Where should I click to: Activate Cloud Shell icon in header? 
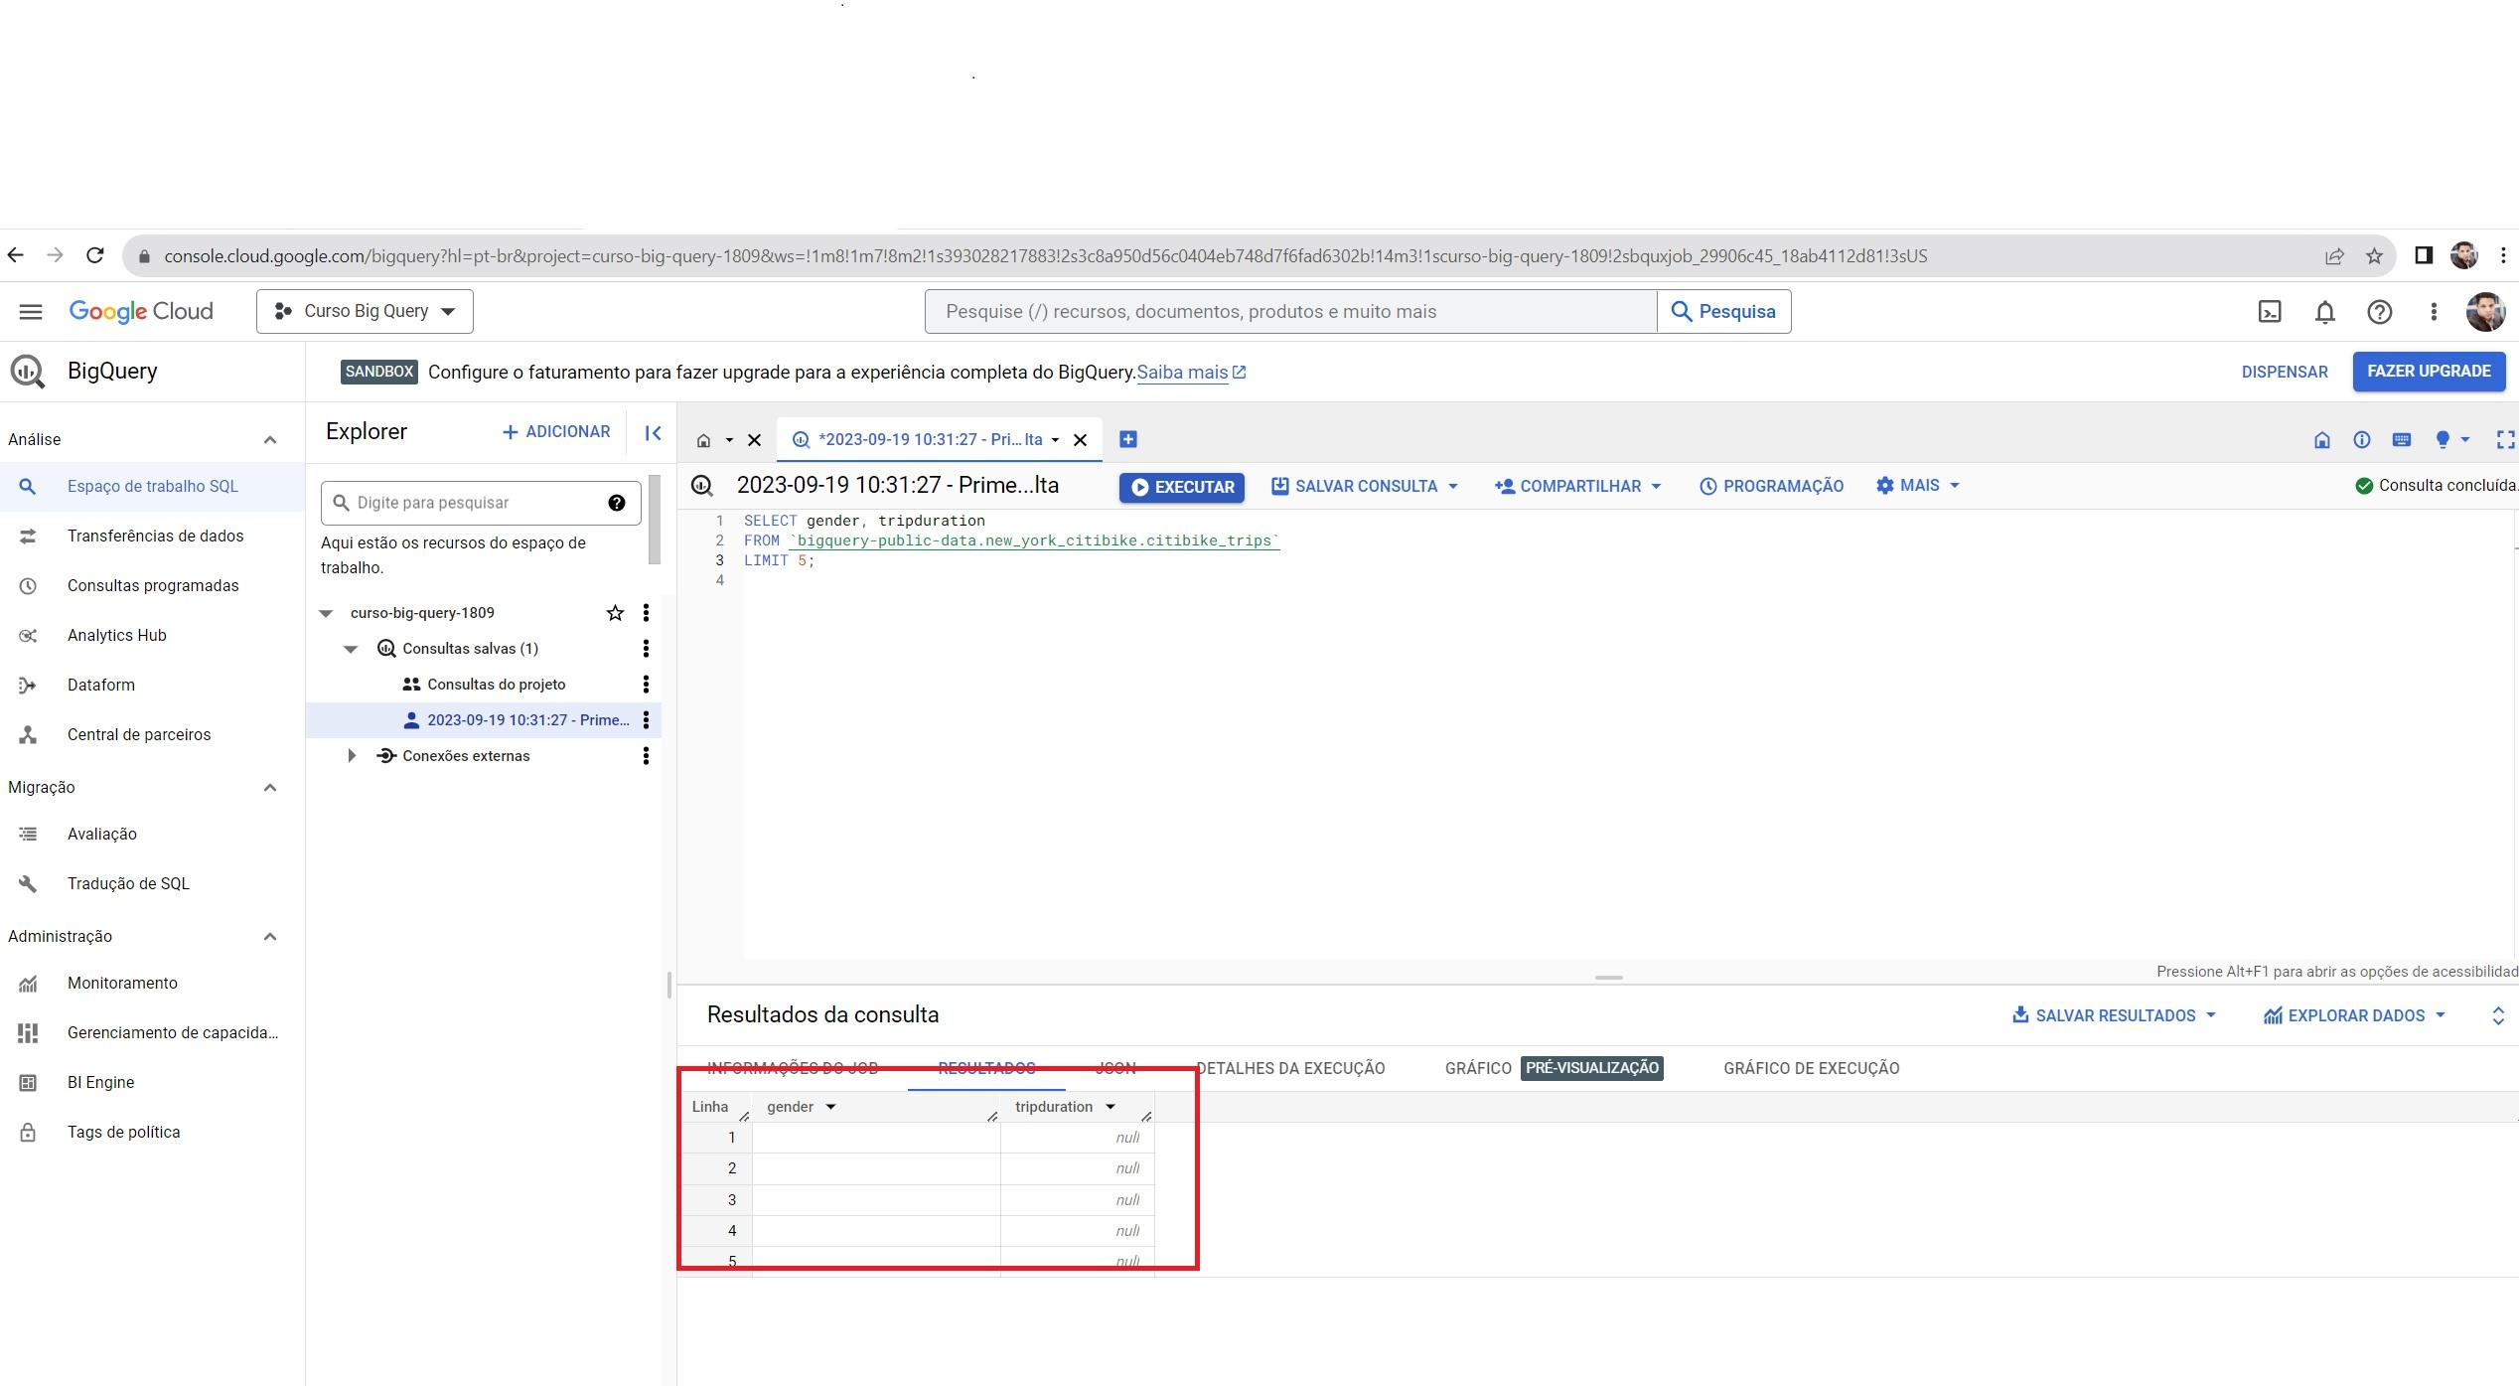click(x=2270, y=312)
